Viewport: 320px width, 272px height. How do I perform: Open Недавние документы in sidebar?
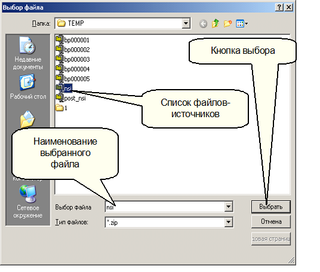click(x=28, y=53)
